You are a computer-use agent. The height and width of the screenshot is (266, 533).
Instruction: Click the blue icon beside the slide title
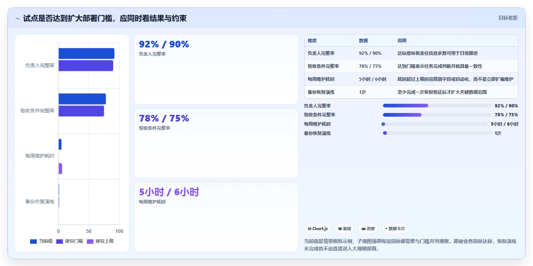18,19
